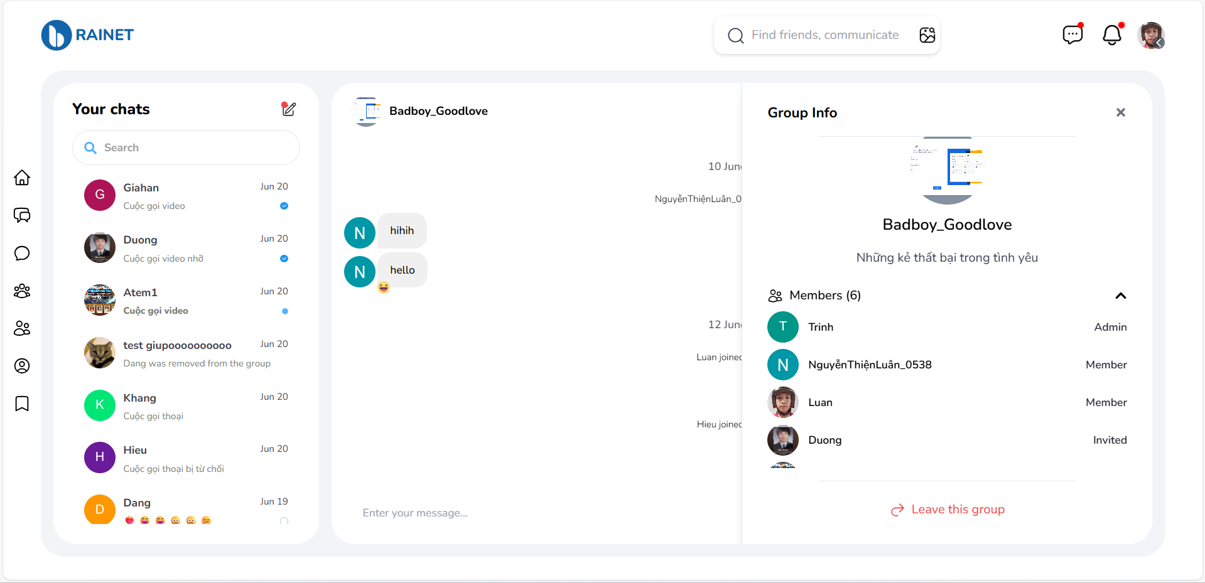1205x583 pixels.
Task: Open the test giupoooooooooo group chat
Action: [186, 353]
